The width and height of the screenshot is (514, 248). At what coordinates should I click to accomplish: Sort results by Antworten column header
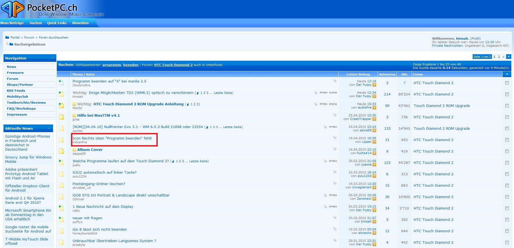[x=387, y=74]
